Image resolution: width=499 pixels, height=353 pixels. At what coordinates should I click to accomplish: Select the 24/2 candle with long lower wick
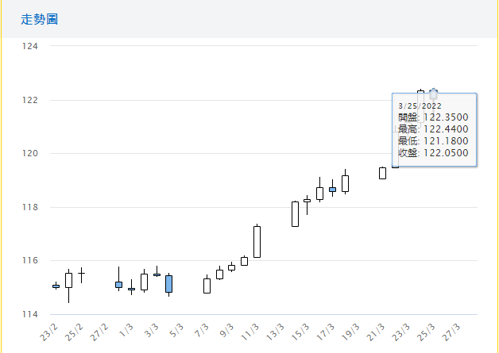click(x=68, y=280)
